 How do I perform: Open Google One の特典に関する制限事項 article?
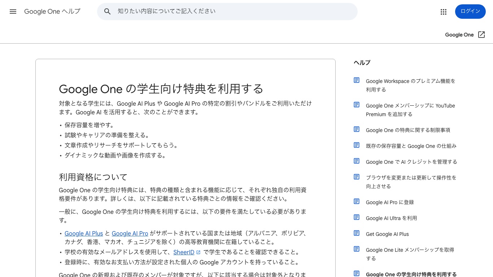(x=408, y=130)
